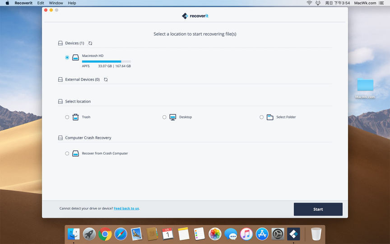Click the Crash Computer drive icon
390x244 pixels.
[x=75, y=154]
